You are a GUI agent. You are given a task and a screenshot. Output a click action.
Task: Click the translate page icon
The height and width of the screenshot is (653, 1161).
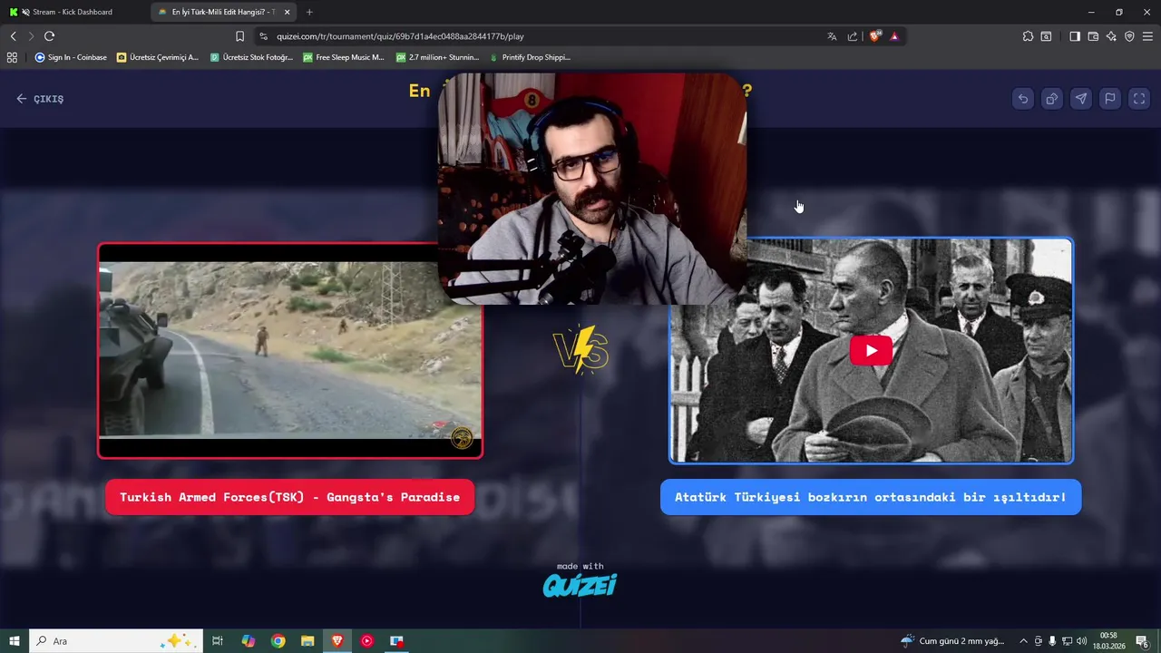click(x=832, y=36)
